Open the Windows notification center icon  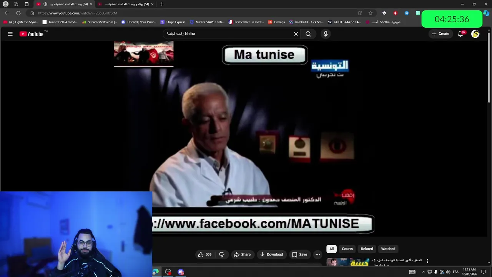(x=484, y=272)
